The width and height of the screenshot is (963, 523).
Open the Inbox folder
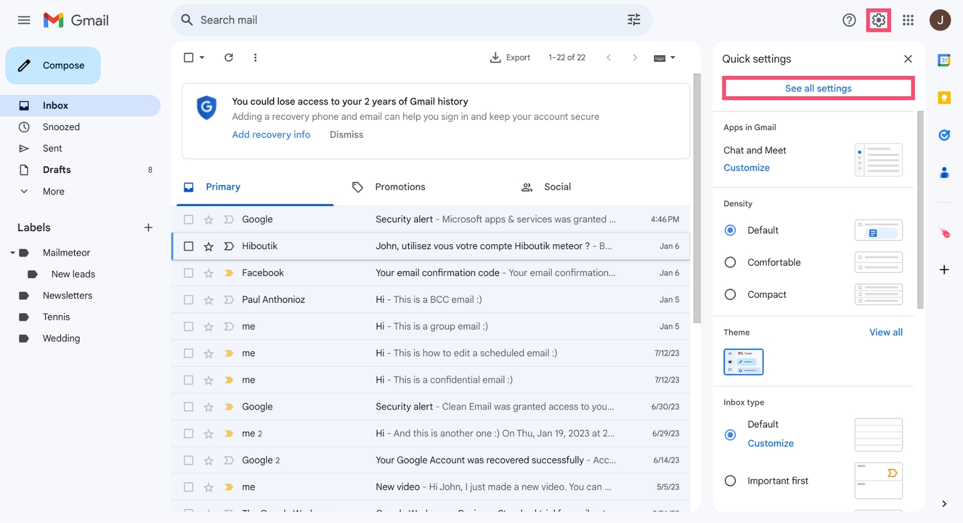pyautogui.click(x=80, y=106)
